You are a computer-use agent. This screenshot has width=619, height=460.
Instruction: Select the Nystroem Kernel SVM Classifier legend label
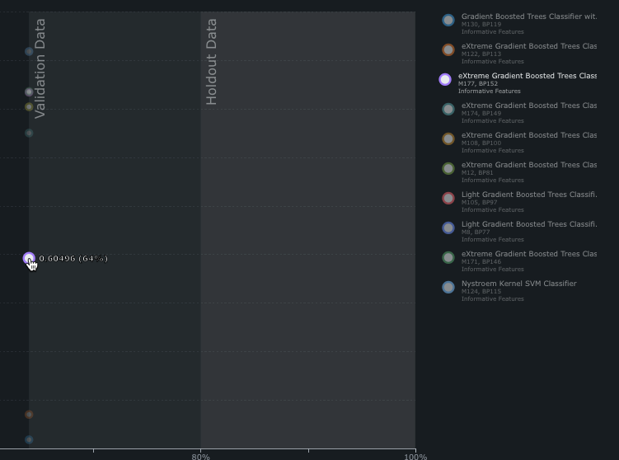tap(518, 284)
